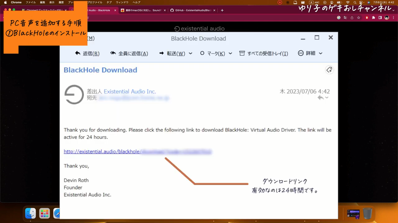Open Wi-Fi status in menu bar
Viewport: 398px width, 223px height.
click(x=348, y=2)
